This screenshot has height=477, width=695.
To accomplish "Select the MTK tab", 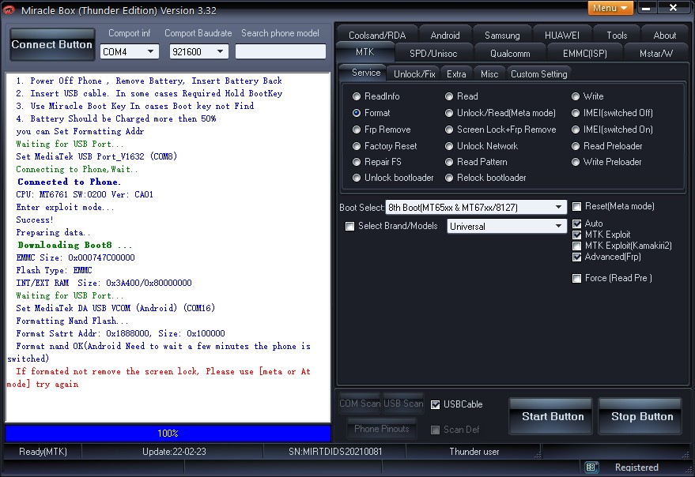I will tap(364, 52).
